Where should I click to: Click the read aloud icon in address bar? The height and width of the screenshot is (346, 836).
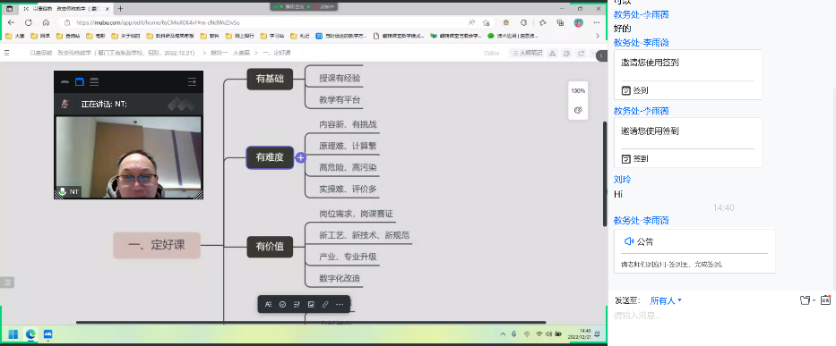coord(472,23)
